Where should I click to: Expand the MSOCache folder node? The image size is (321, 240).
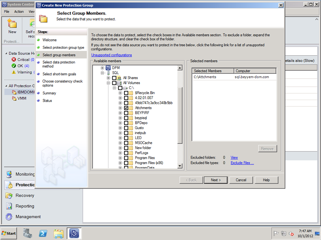tap(120, 143)
